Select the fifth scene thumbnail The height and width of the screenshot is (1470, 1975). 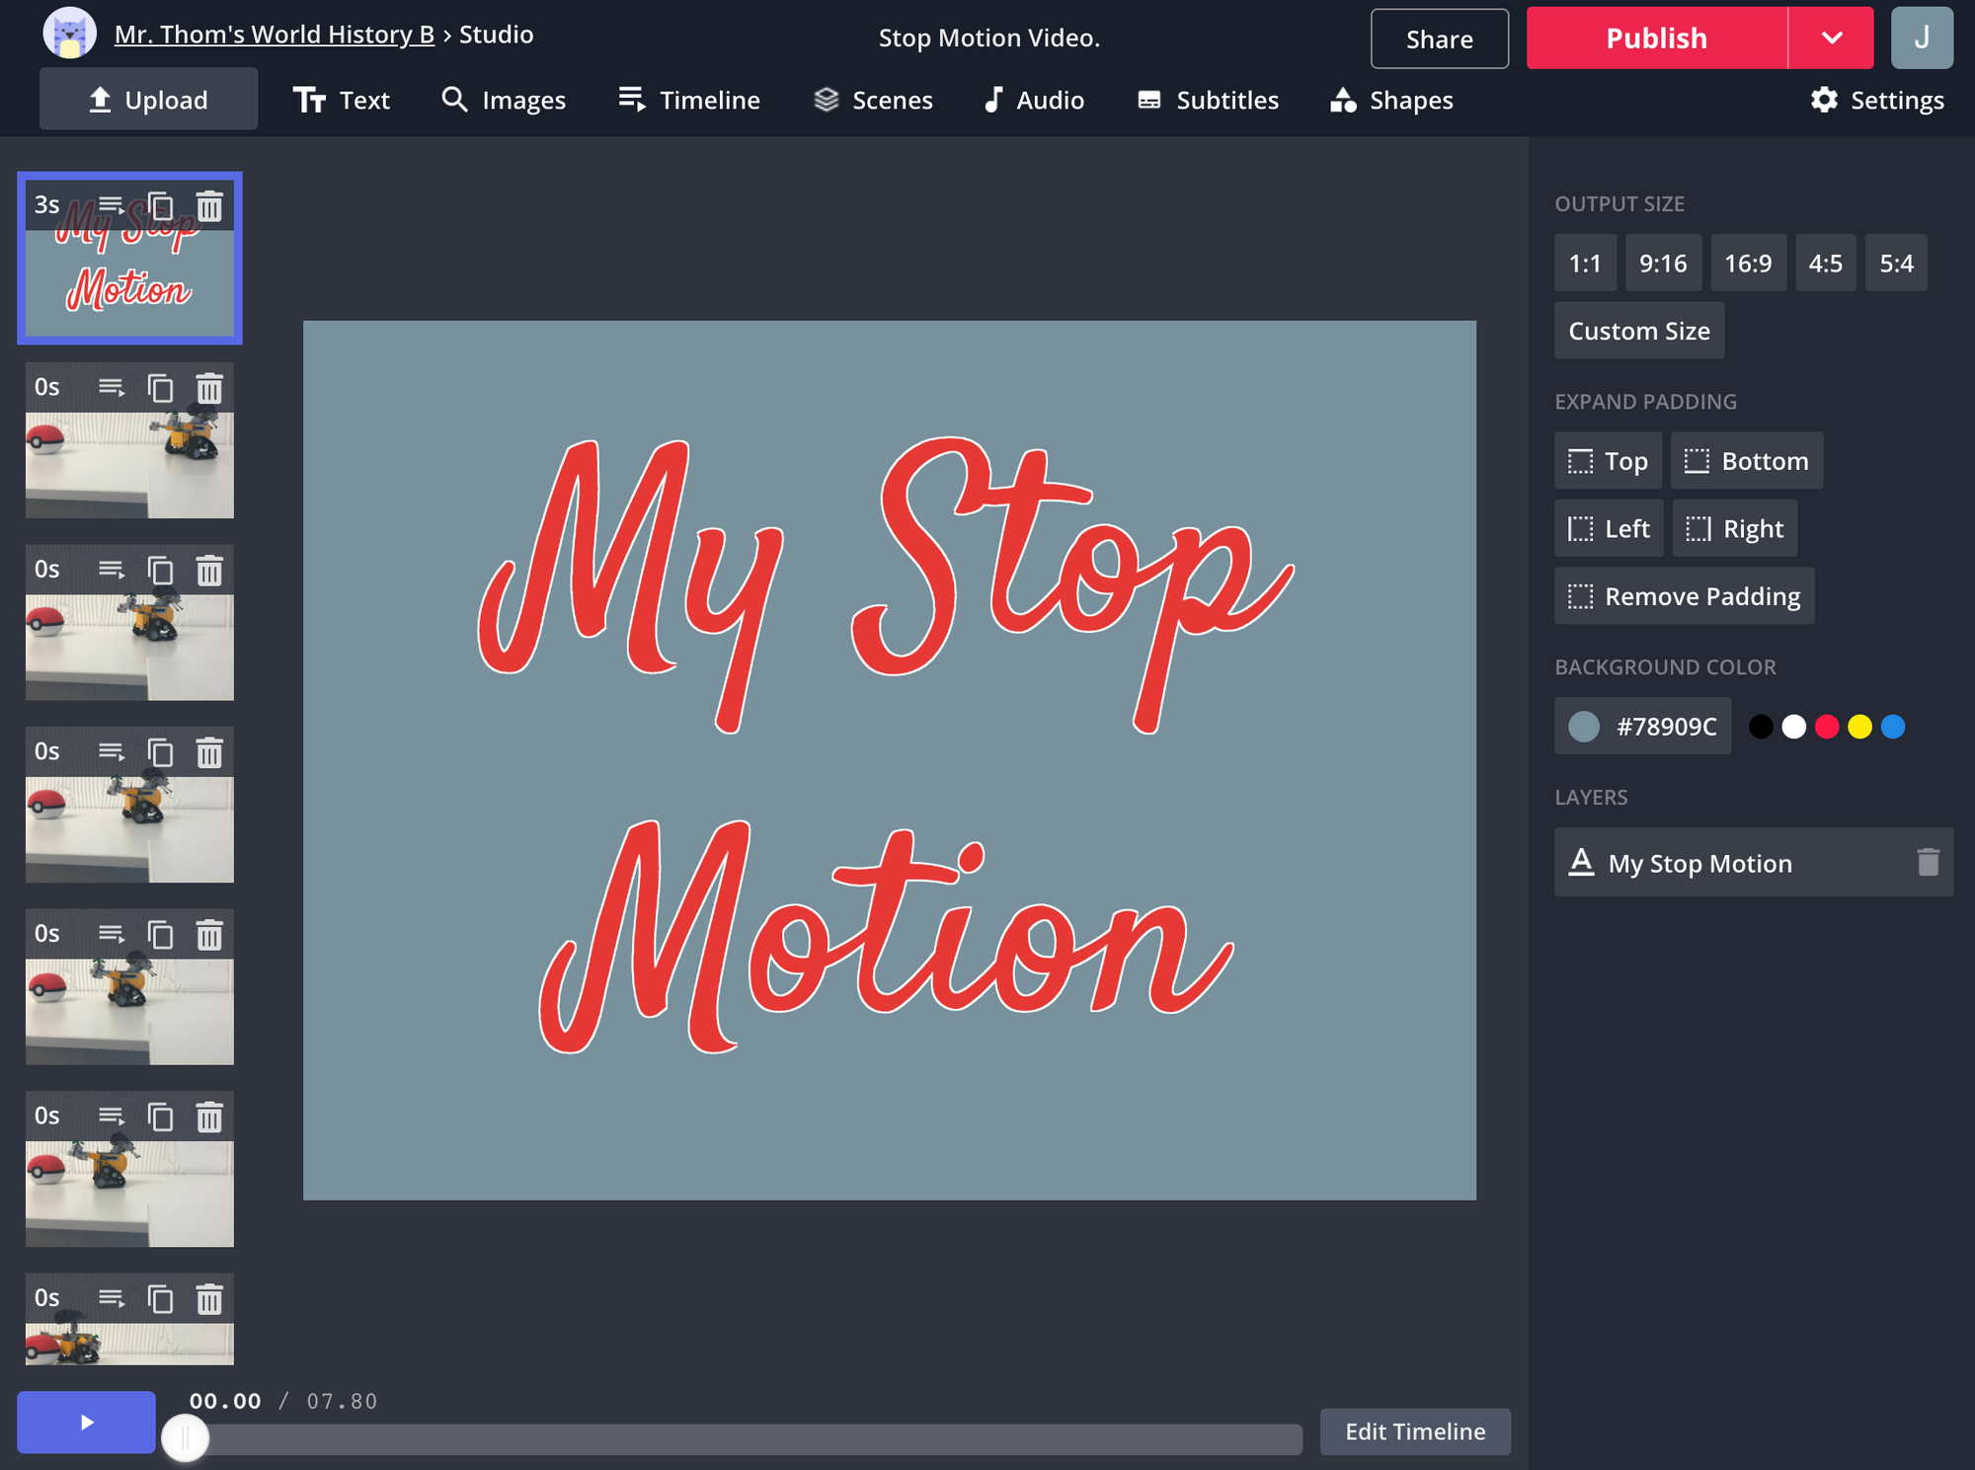click(129, 1011)
